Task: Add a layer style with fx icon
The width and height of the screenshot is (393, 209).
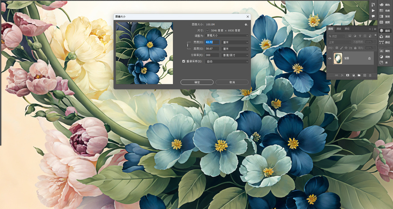Action: [x=342, y=75]
